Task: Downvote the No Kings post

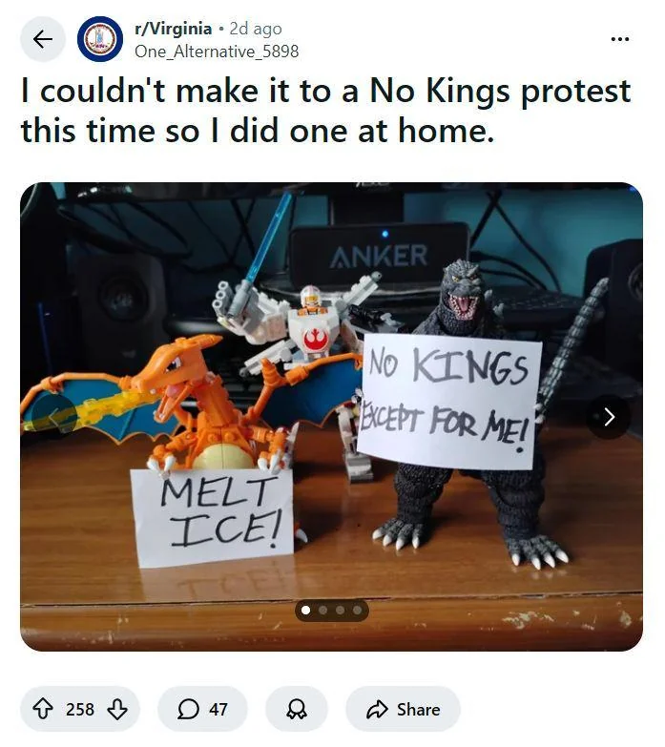Action: pos(117,709)
